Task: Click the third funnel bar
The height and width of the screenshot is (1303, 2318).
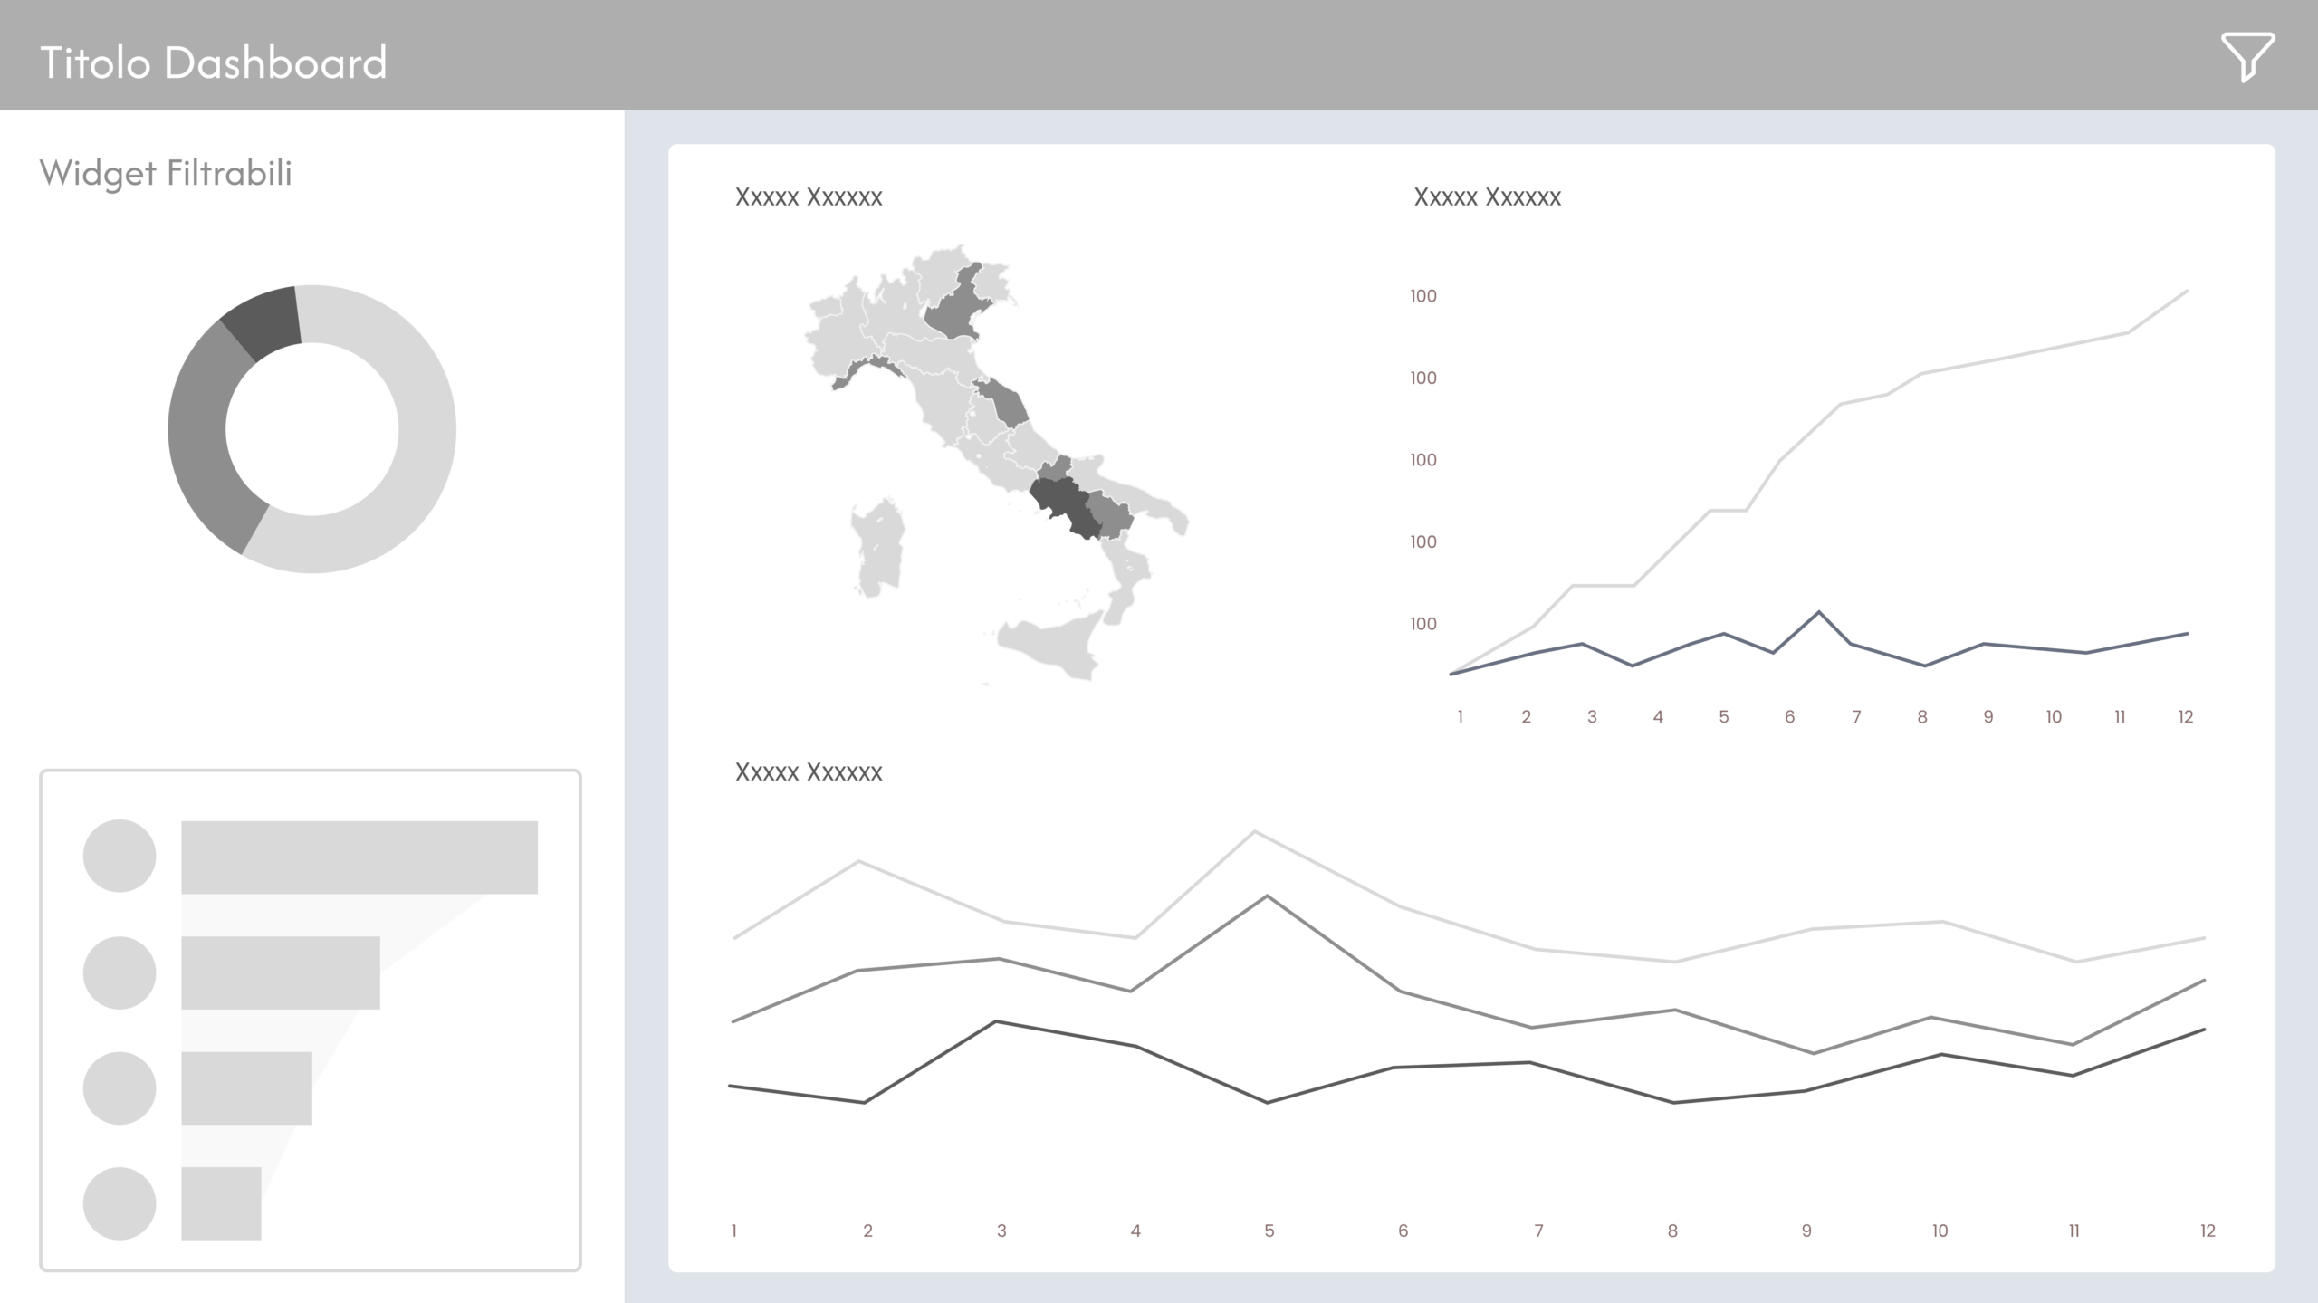Action: (x=246, y=1087)
